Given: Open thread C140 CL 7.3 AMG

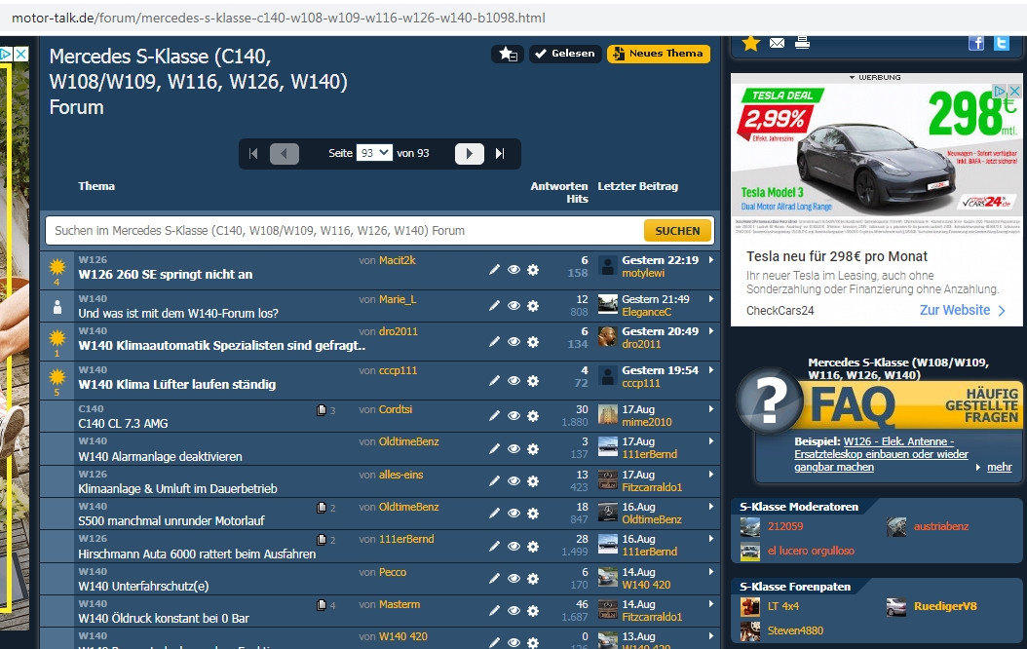Looking at the screenshot, I should click(x=123, y=423).
